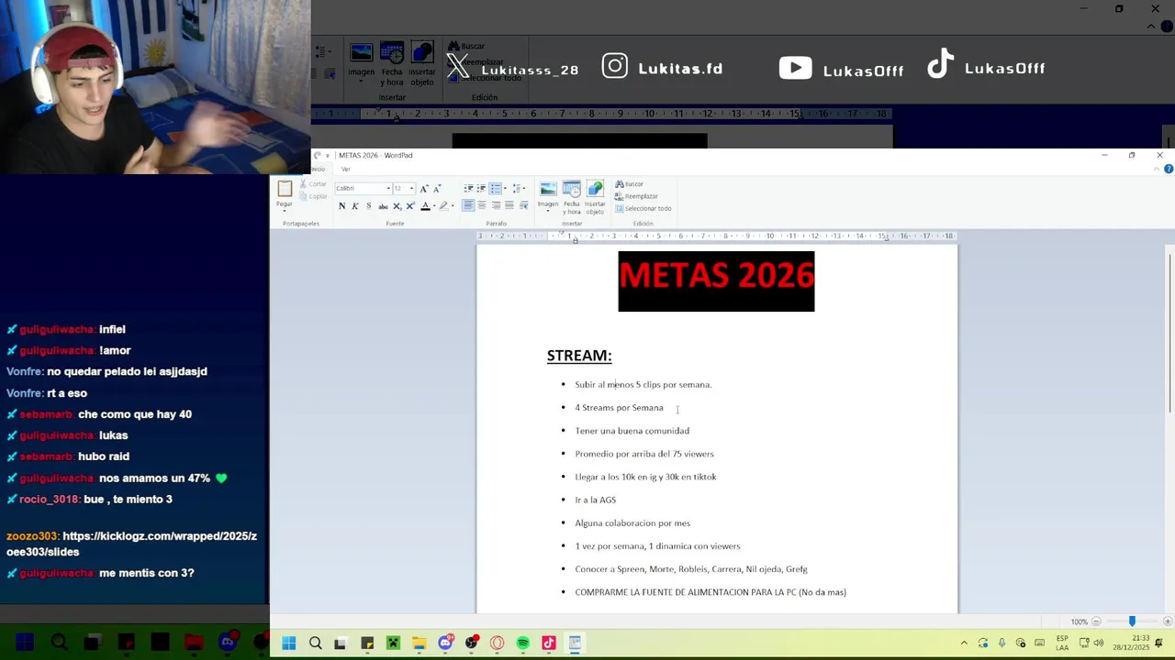Toggle bold (N) formatting

[x=342, y=206]
